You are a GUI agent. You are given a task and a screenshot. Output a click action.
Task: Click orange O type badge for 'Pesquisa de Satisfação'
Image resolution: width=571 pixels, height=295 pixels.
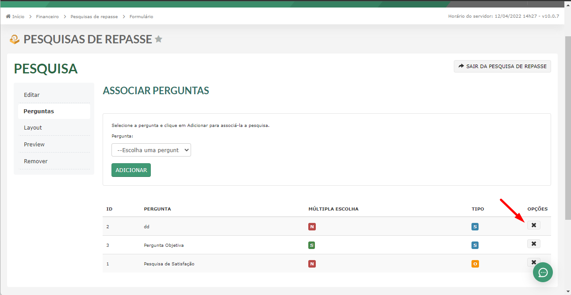(475, 264)
